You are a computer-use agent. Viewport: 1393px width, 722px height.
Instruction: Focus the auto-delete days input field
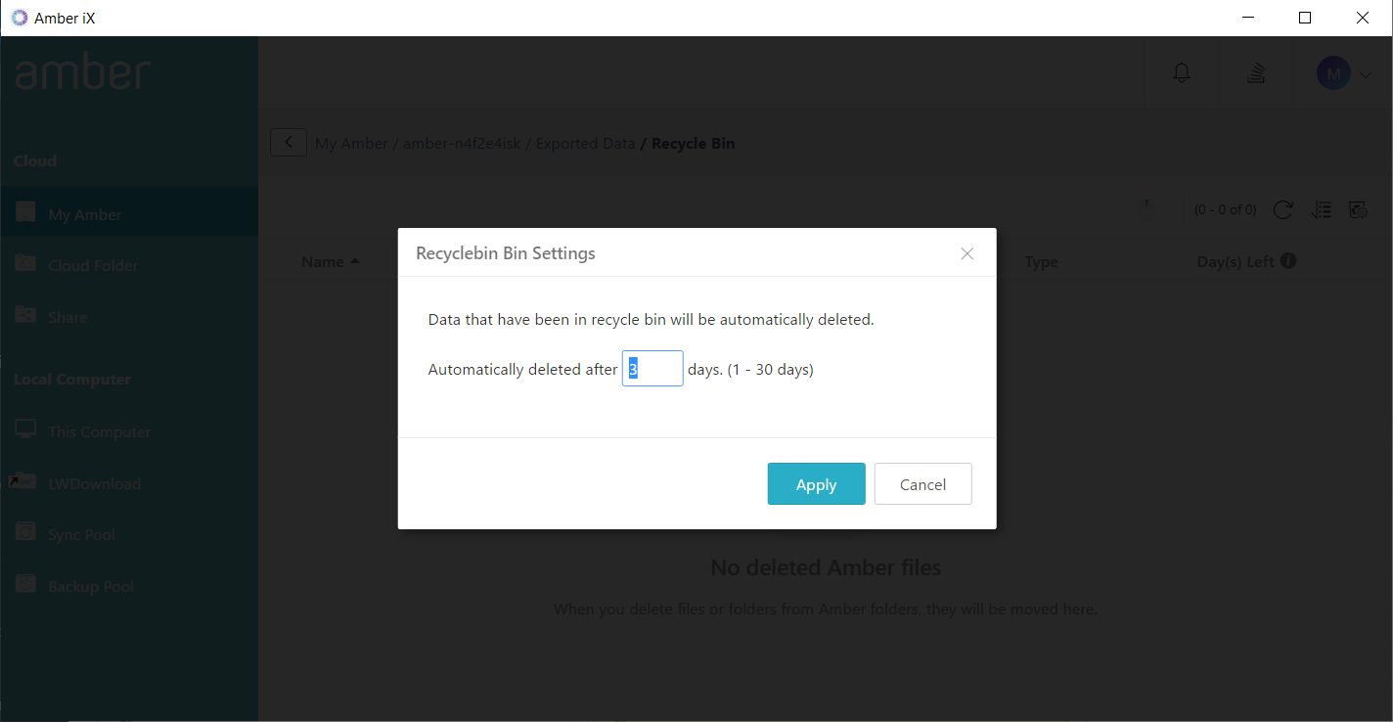click(x=652, y=369)
